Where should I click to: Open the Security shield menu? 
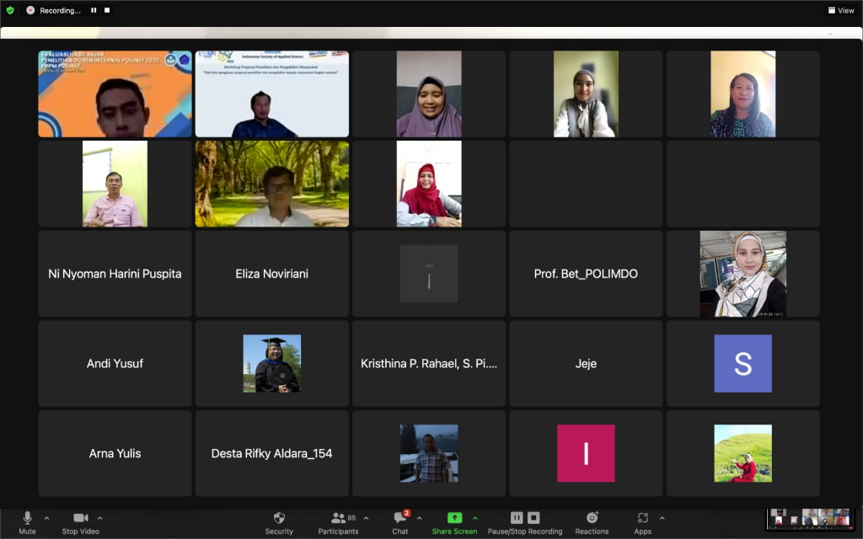(x=279, y=522)
